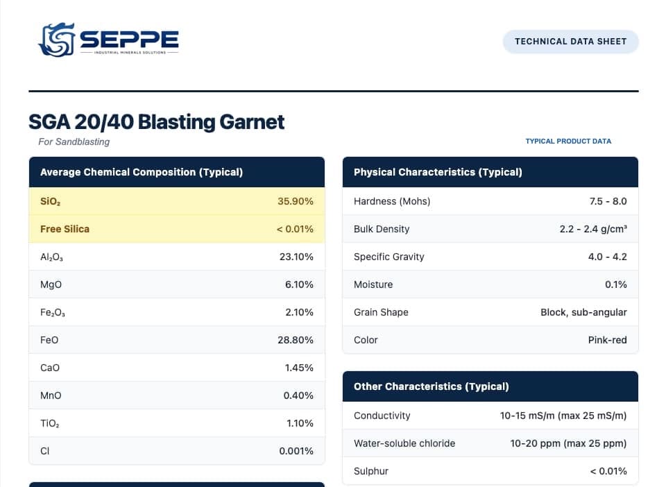Select the 2.2 - 2.4 g/cm³ value
The width and height of the screenshot is (666, 487).
[x=593, y=229]
